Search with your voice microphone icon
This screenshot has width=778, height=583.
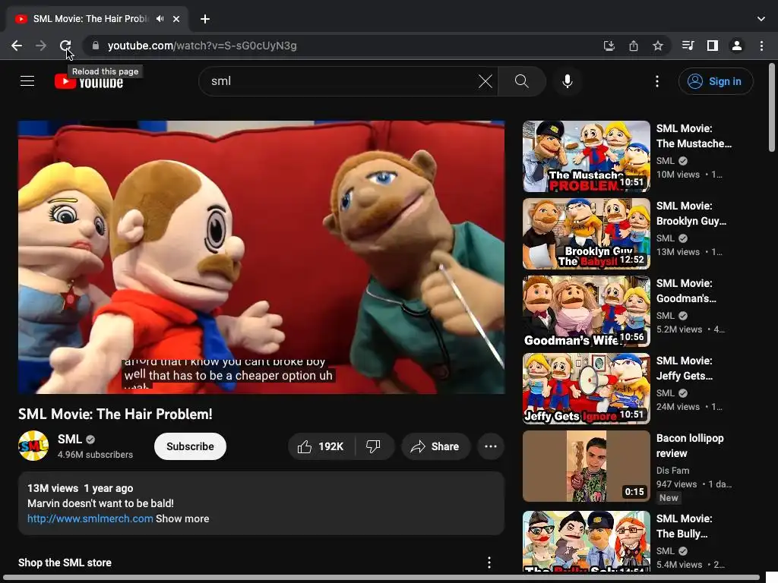point(567,81)
